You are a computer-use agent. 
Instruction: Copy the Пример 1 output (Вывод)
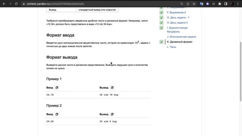tap(112, 88)
